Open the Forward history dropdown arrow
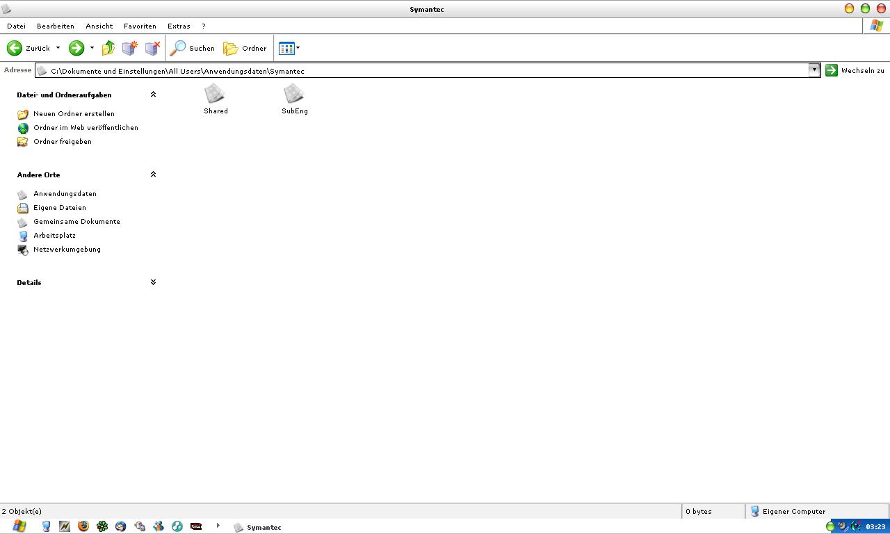This screenshot has width=890, height=534. pos(92,48)
